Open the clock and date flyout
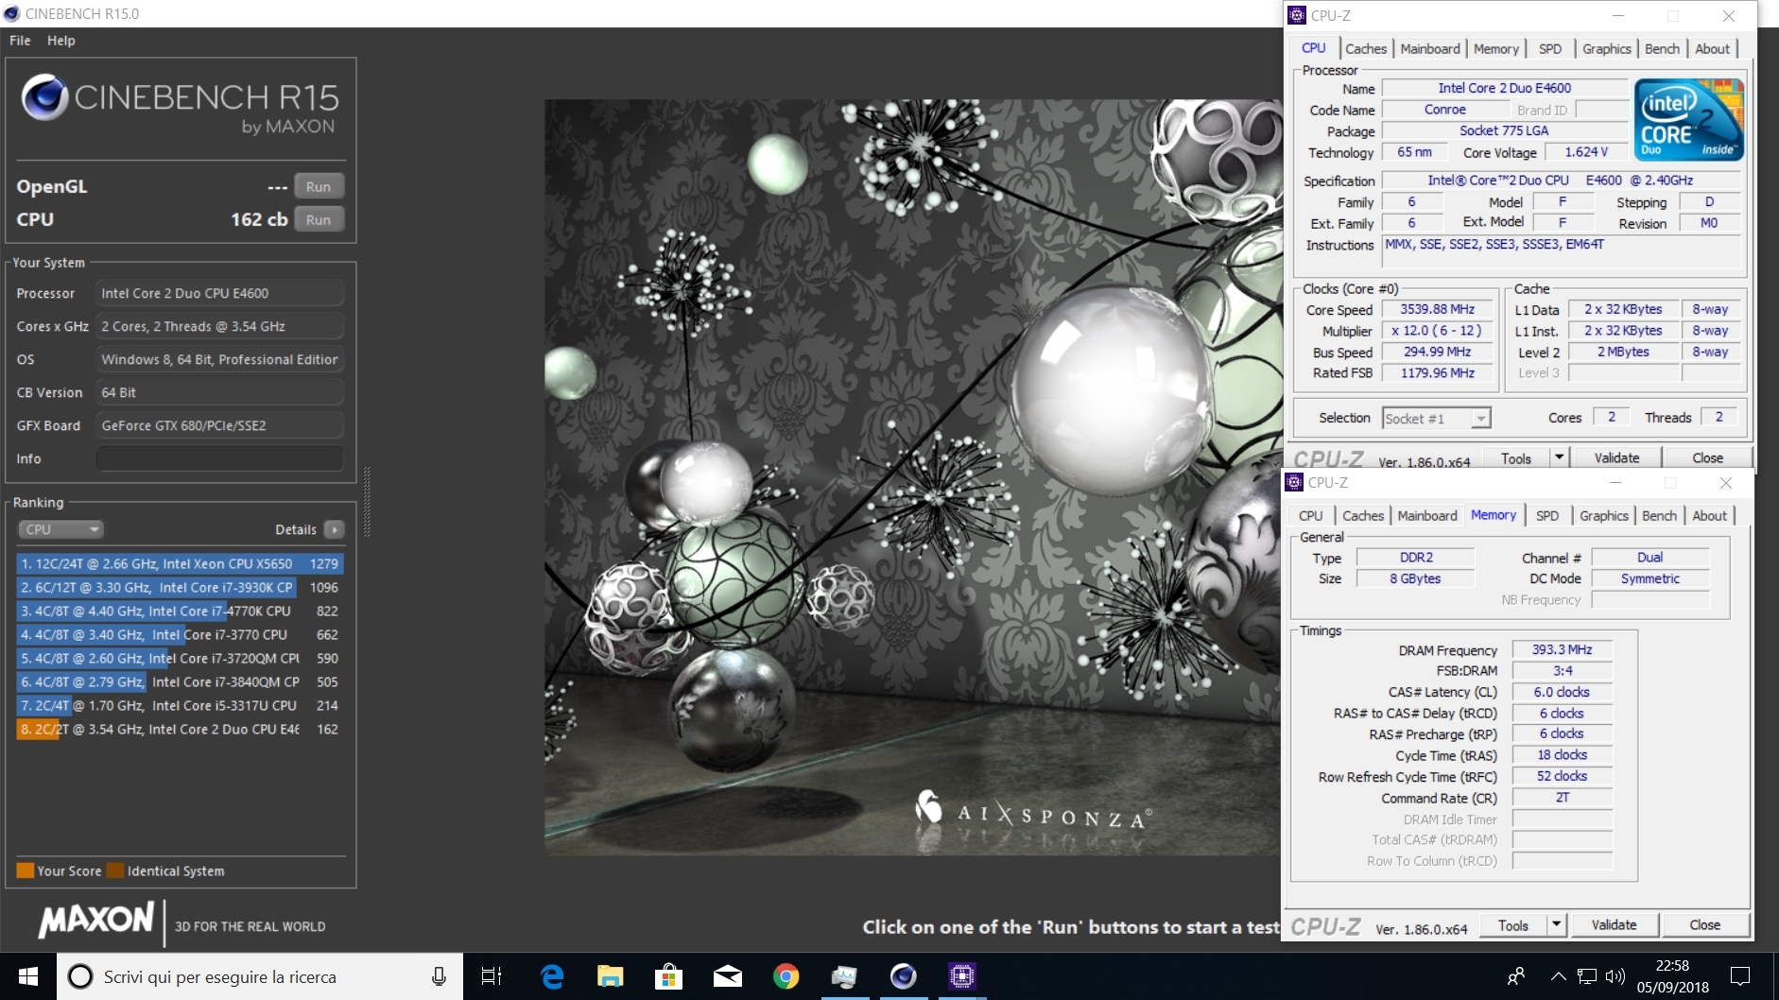 tap(1672, 976)
